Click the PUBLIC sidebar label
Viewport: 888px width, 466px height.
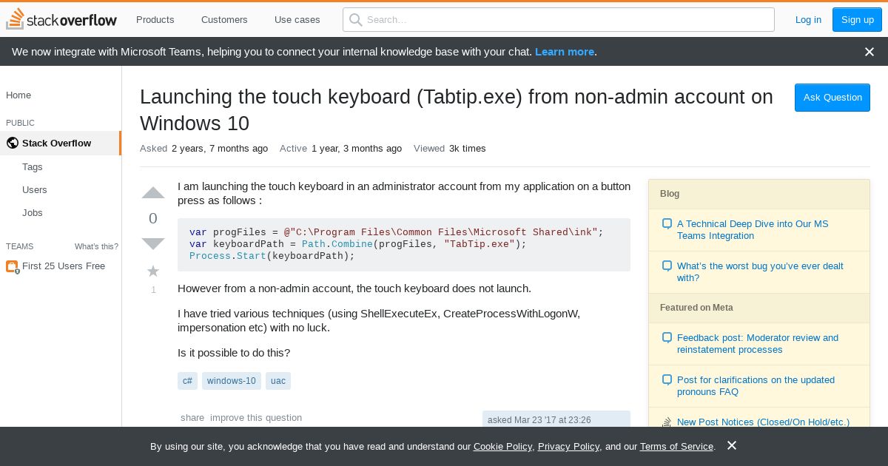click(20, 123)
